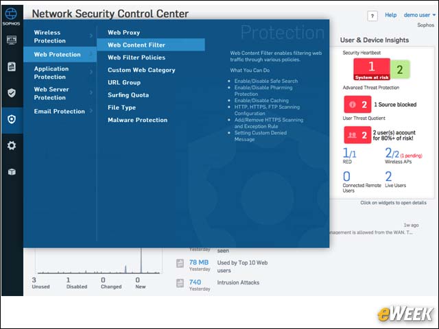
Task: Select Email Protection menu entry
Action: pos(60,111)
